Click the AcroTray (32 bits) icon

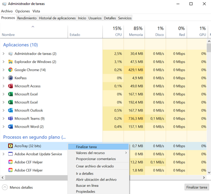10,146
